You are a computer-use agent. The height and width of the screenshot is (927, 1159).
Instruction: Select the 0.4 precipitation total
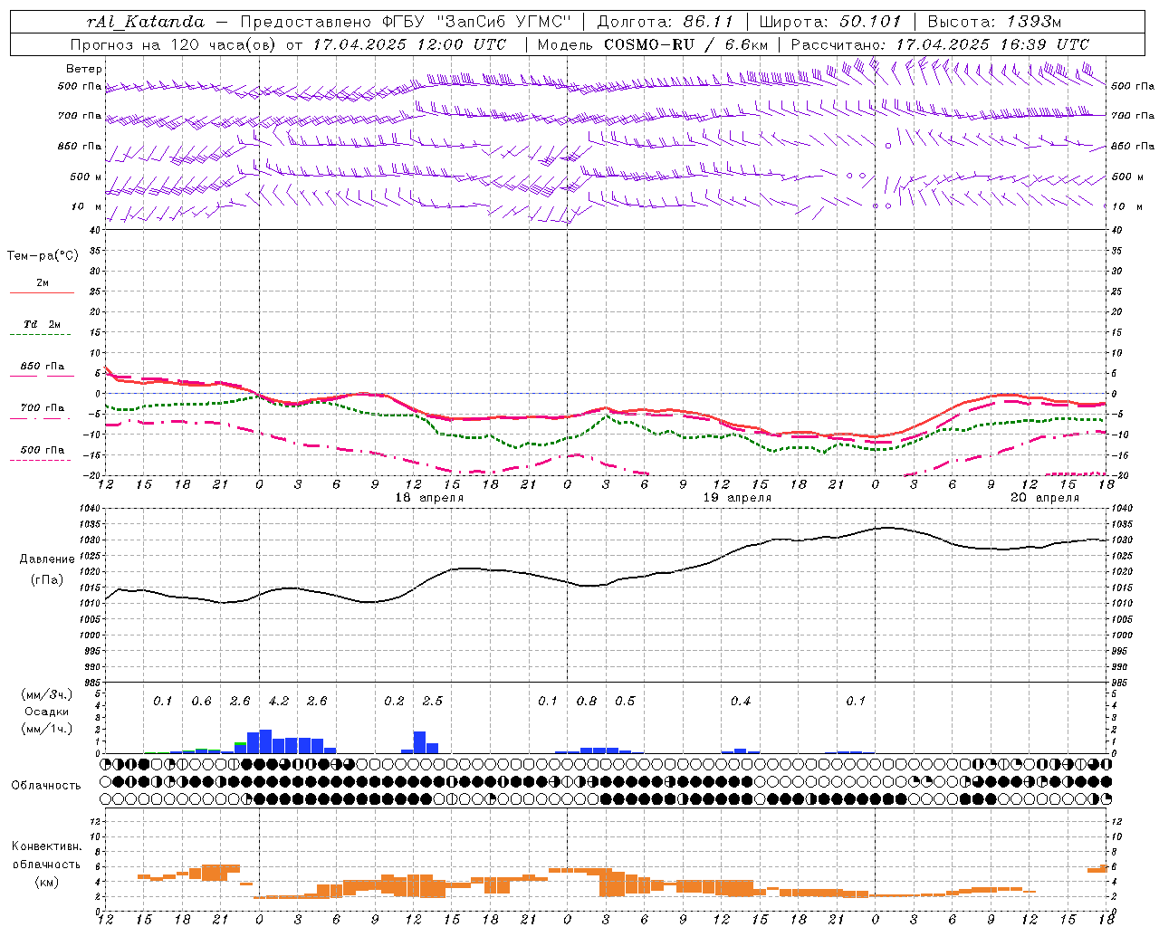coord(741,702)
